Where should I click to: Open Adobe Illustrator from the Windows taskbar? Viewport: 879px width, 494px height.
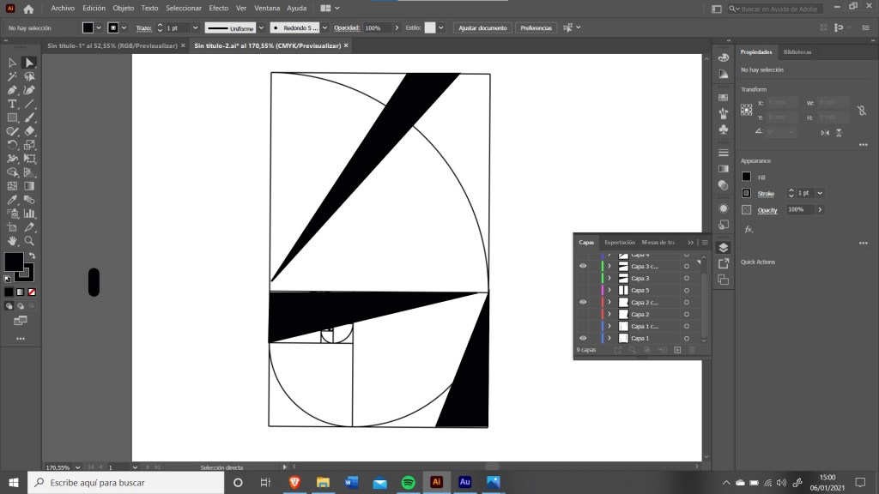(x=436, y=483)
